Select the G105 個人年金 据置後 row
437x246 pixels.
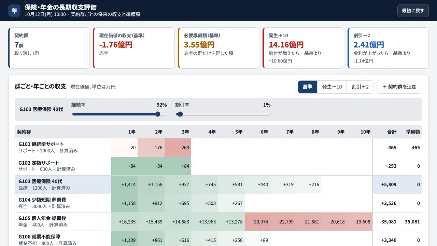[218, 221]
